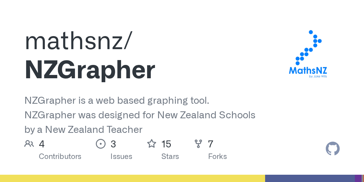Click the blue language bar segment
Viewport: 364px width, 182px height.
coord(310,178)
